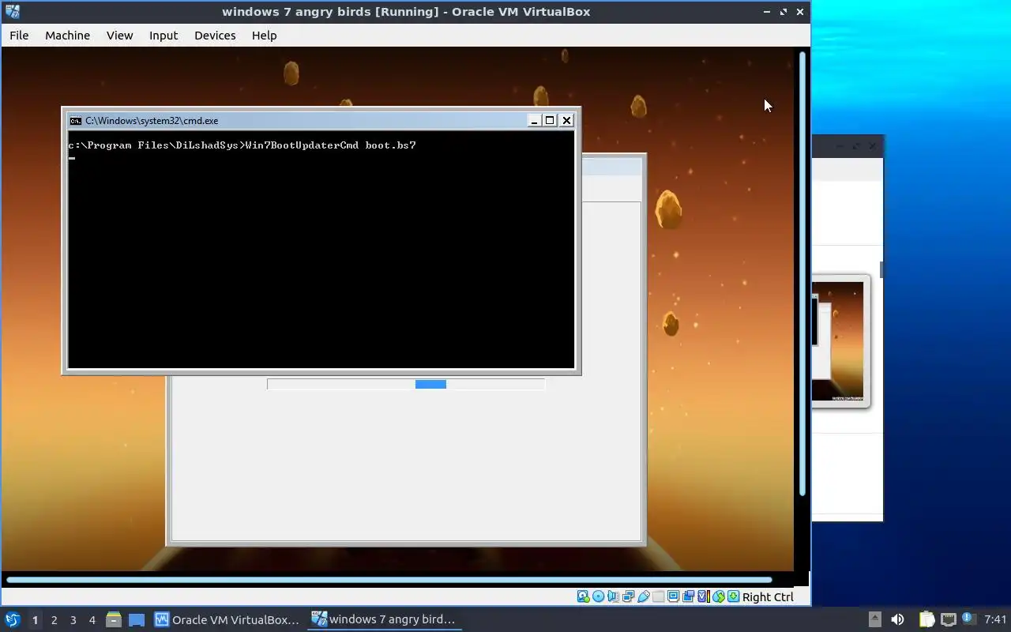The image size is (1011, 632).
Task: Click the Right Ctrl host key label
Action: coord(768,597)
